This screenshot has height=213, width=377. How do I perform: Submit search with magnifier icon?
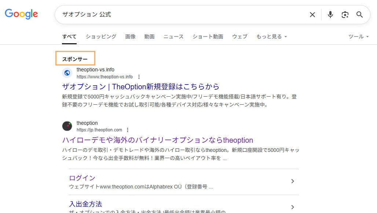pyautogui.click(x=359, y=15)
